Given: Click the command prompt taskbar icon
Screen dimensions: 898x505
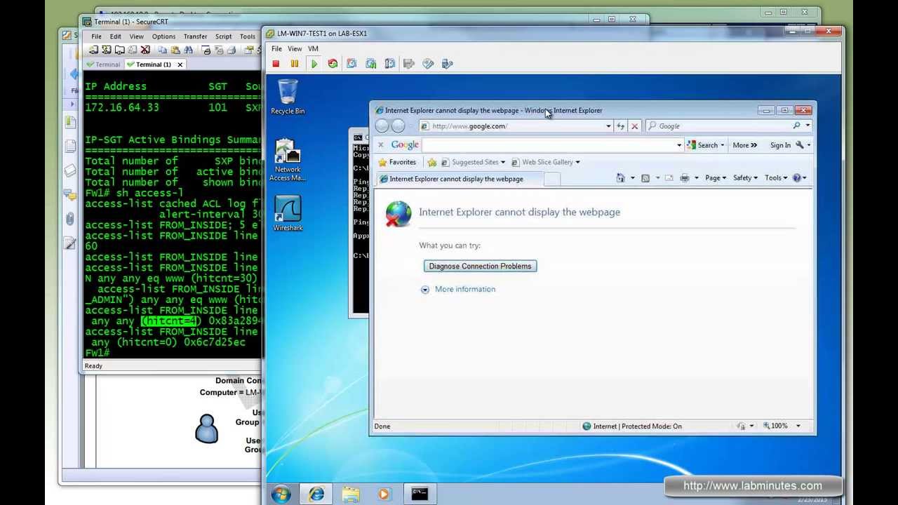Looking at the screenshot, I should coord(419,494).
